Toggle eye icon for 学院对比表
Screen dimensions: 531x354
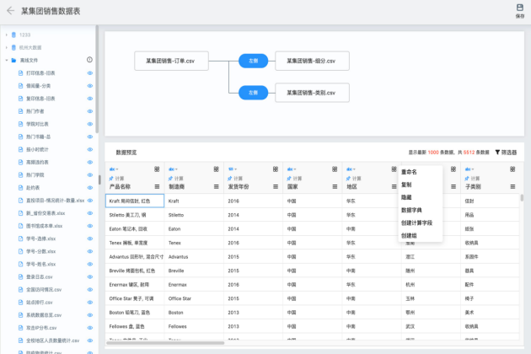click(90, 124)
